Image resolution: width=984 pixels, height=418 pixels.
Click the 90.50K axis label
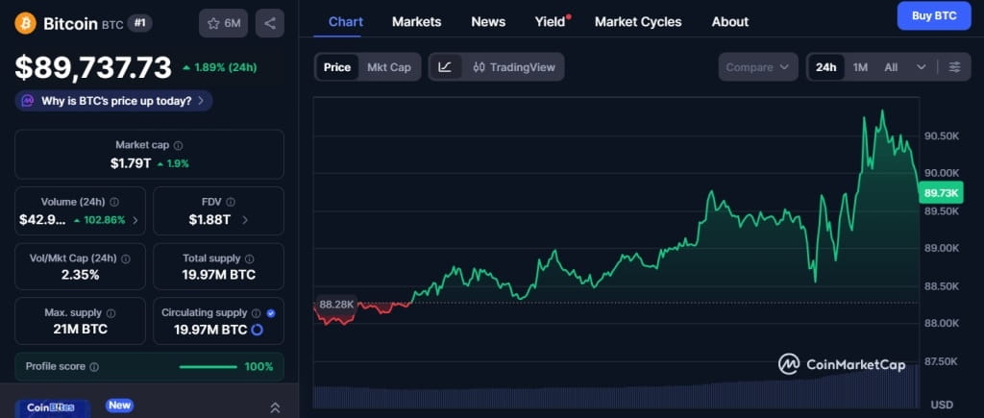click(x=942, y=136)
